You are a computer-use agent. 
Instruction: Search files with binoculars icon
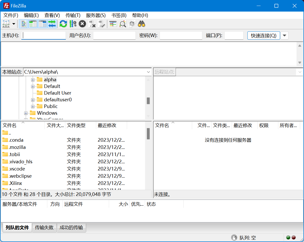[141, 24]
